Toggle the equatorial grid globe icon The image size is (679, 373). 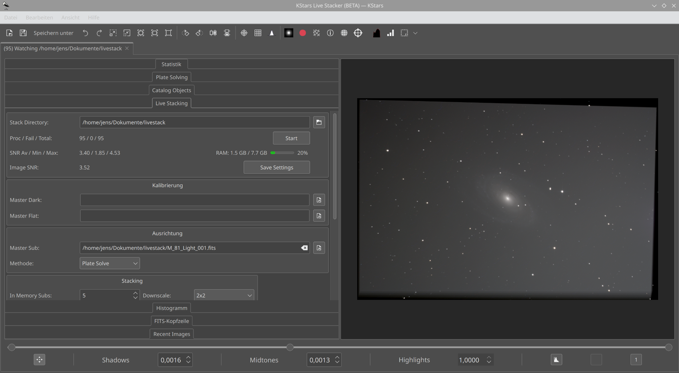[344, 33]
